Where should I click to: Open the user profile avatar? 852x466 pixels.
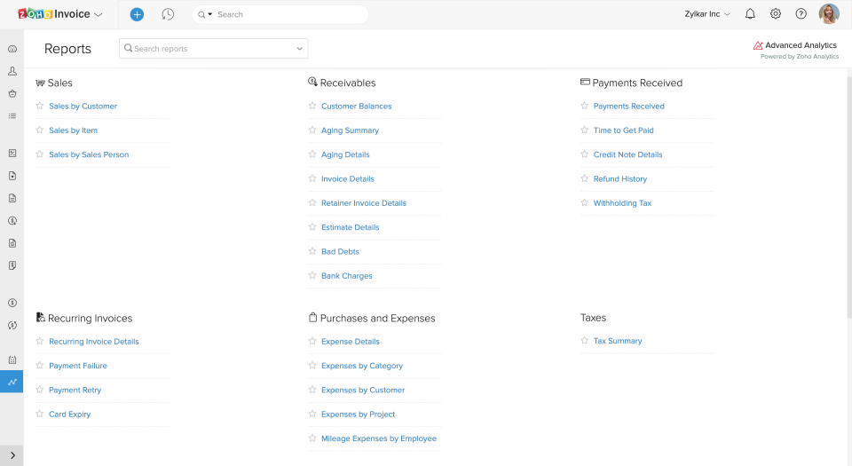point(829,14)
